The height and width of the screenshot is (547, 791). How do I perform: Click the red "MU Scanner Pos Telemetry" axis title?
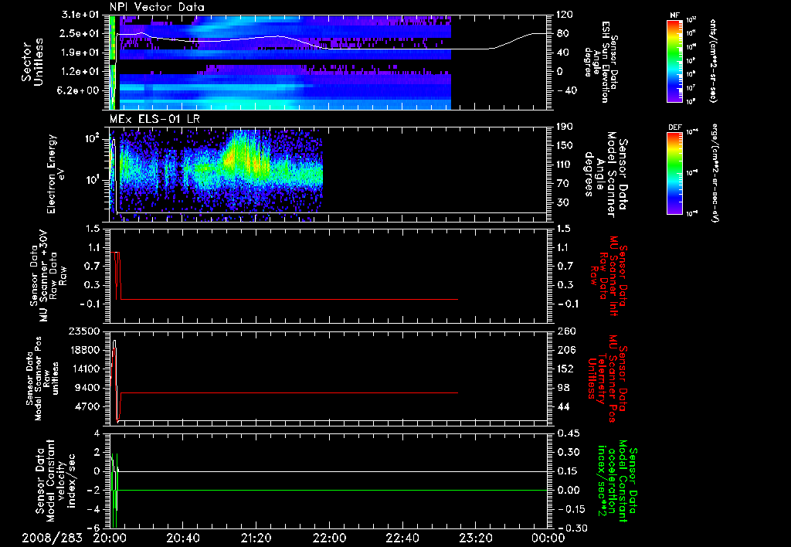pyautogui.click(x=607, y=380)
